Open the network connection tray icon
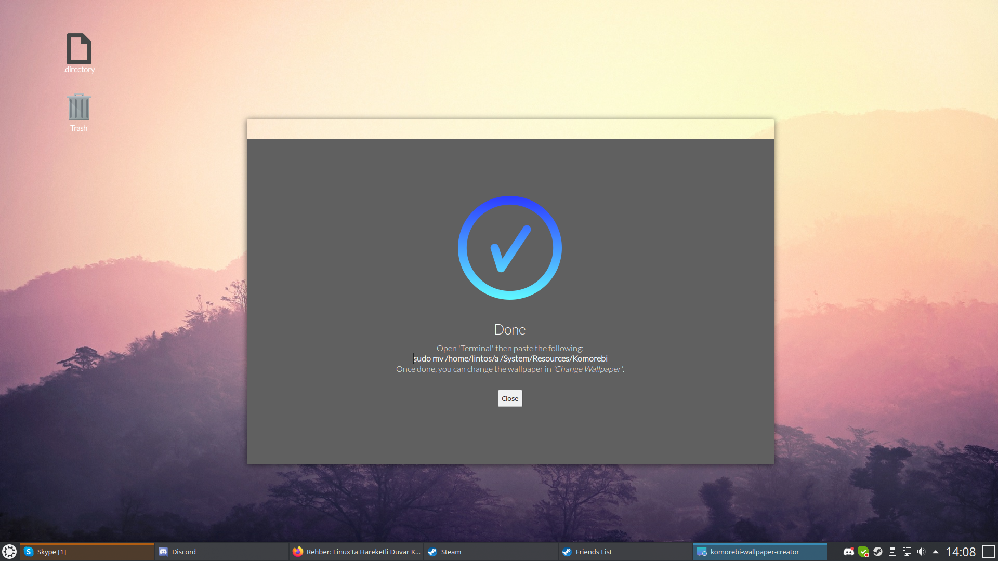 (x=907, y=552)
